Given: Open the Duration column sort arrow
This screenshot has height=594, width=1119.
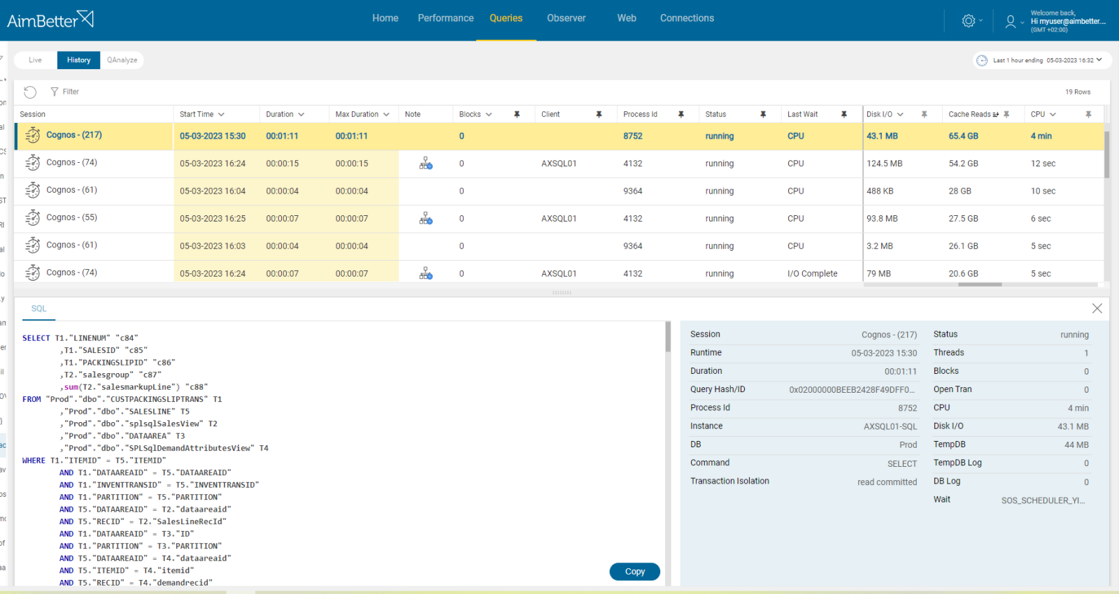Looking at the screenshot, I should coord(301,115).
